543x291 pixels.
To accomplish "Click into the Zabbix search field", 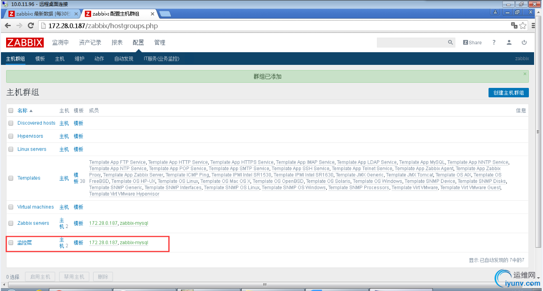I will [x=412, y=42].
